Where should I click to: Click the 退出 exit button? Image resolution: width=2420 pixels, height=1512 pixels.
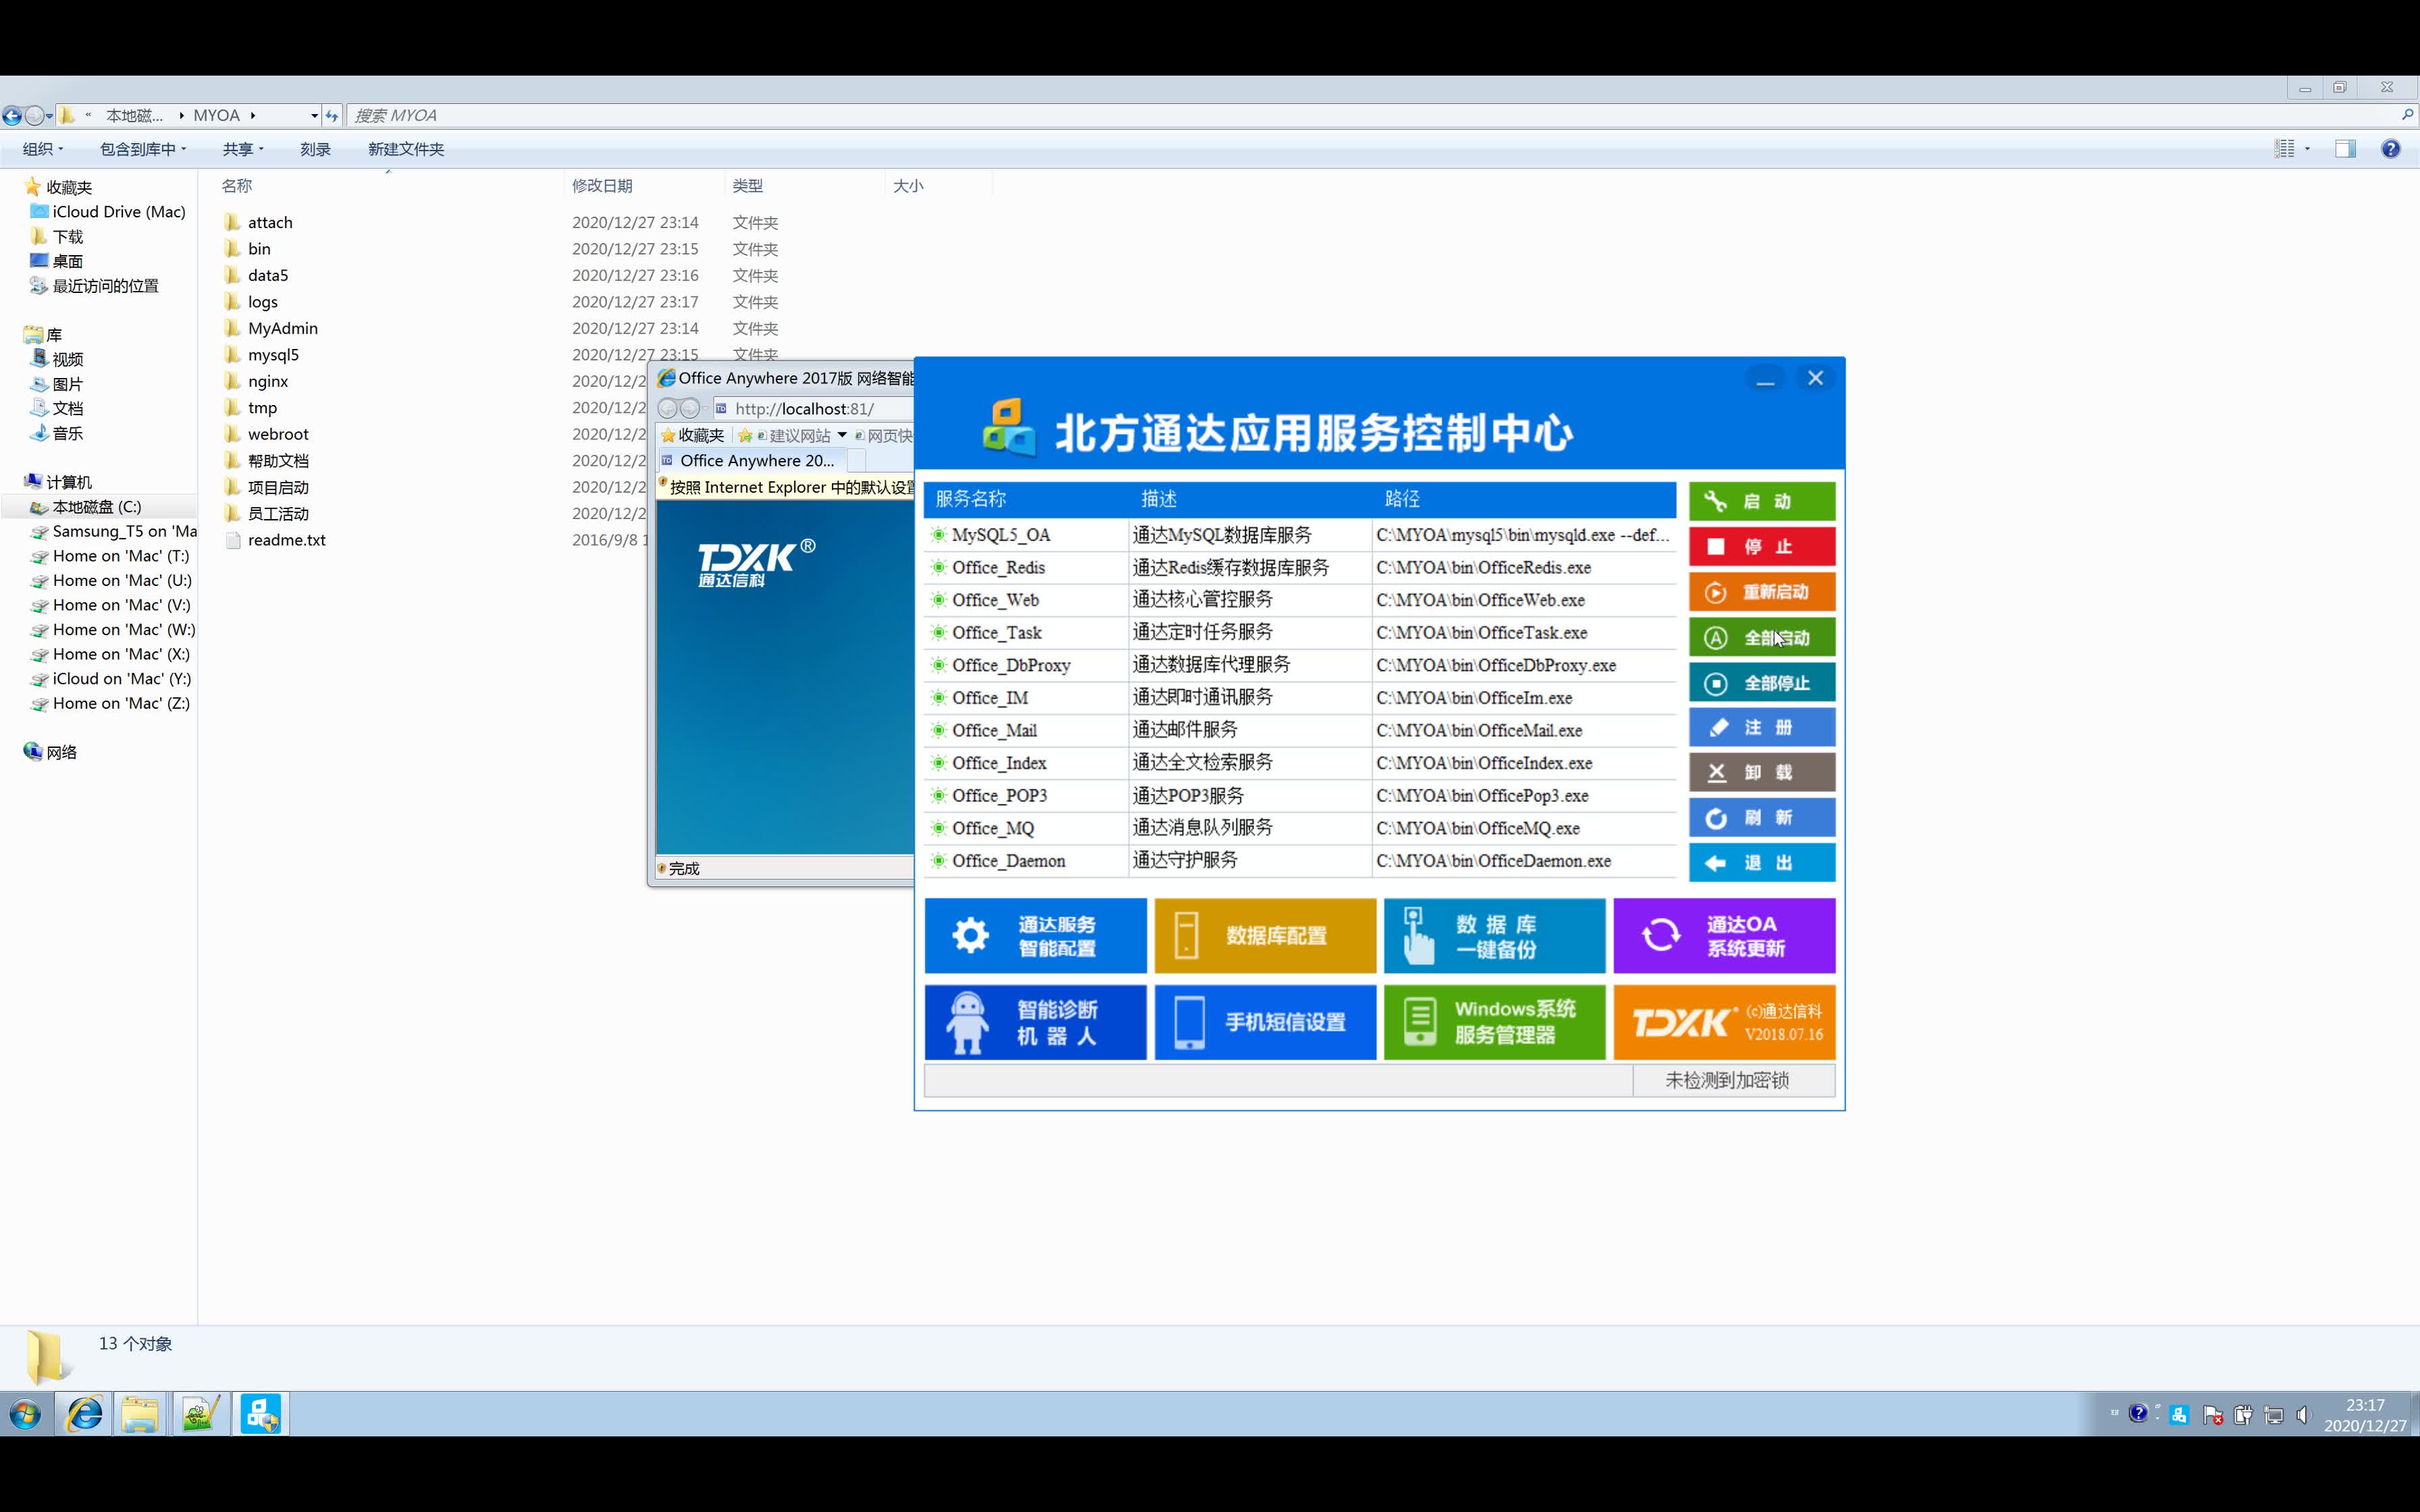click(x=1762, y=862)
